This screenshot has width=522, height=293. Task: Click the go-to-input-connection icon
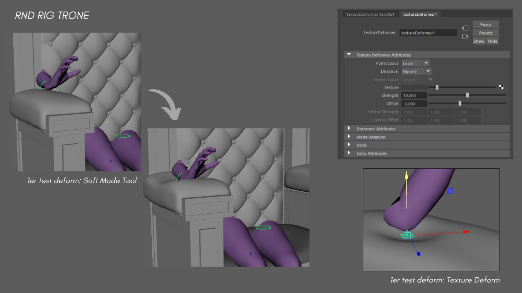465,28
